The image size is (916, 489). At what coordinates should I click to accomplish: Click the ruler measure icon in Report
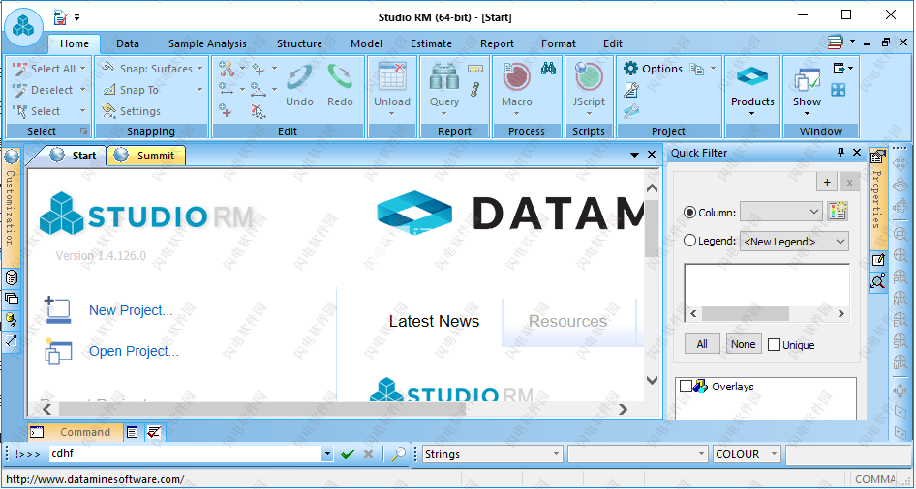point(475,69)
